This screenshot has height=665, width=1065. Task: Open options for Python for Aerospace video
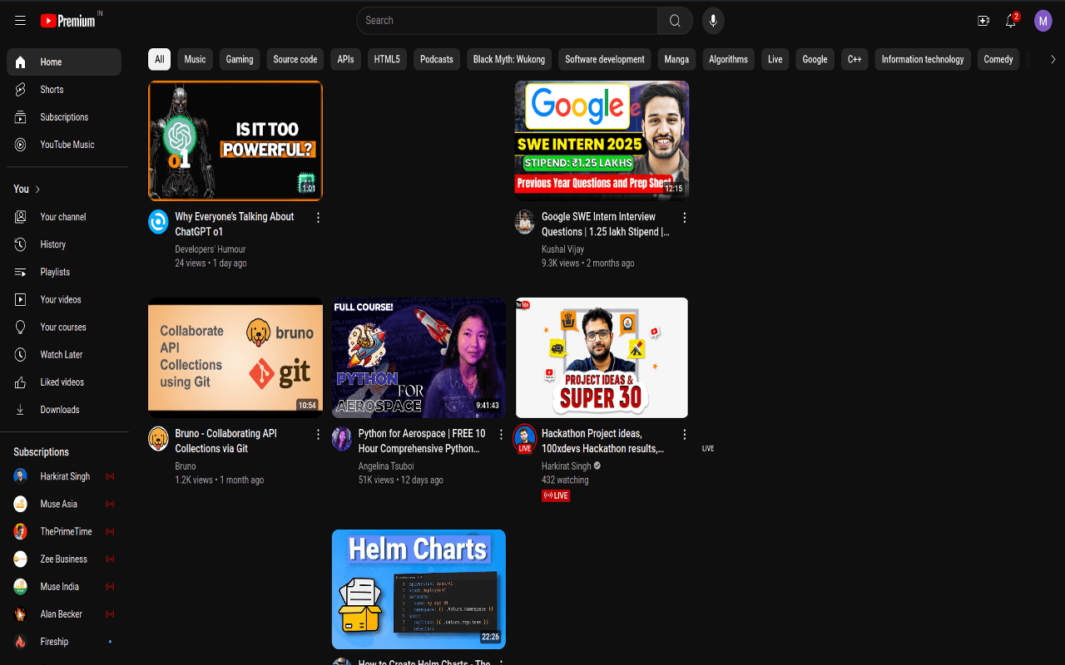coord(501,435)
